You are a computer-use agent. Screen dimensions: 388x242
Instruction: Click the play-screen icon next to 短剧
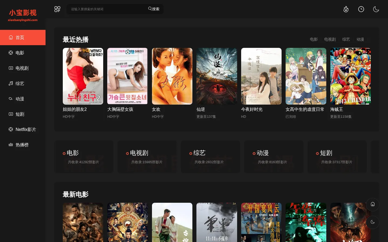(x=11, y=114)
